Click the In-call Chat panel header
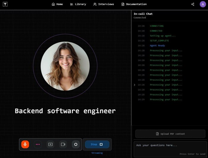The height and width of the screenshot is (158, 208). click(x=143, y=14)
